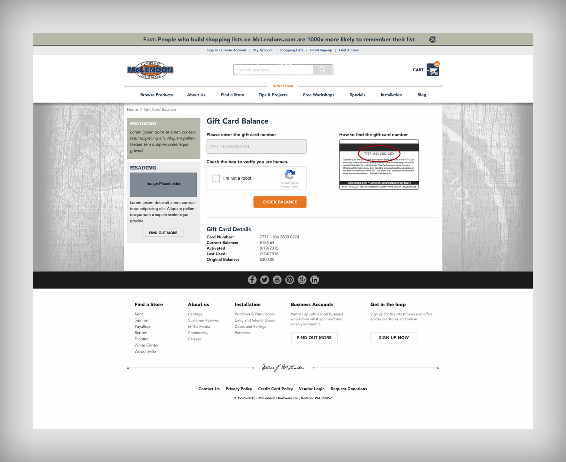The width and height of the screenshot is (566, 462).
Task: Open Renton store footer link
Action: 141,333
